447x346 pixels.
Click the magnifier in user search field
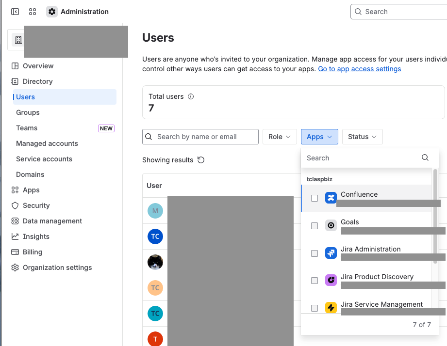click(x=149, y=137)
